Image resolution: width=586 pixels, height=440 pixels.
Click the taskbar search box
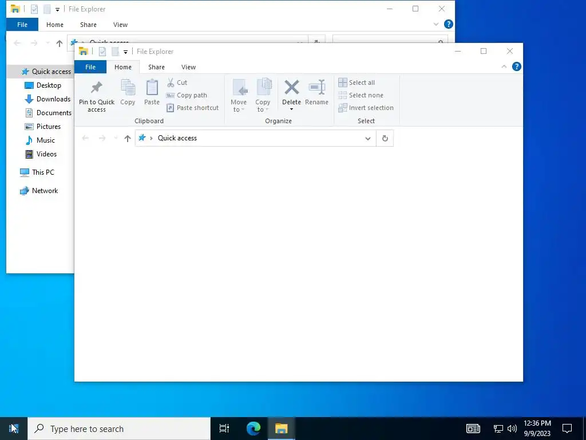pos(119,429)
